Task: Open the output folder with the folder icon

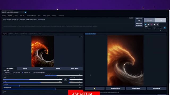Action: [95, 88]
